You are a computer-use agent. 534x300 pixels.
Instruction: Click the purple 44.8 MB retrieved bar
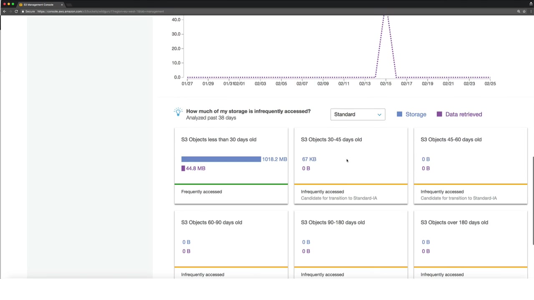(x=183, y=168)
